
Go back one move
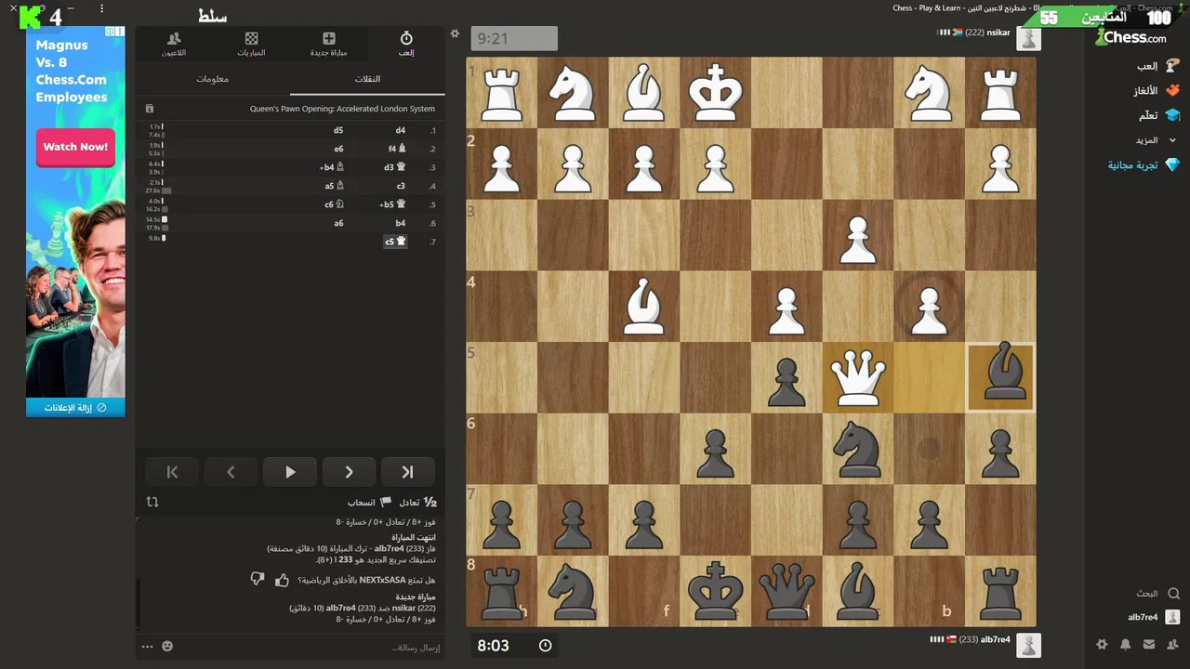231,472
